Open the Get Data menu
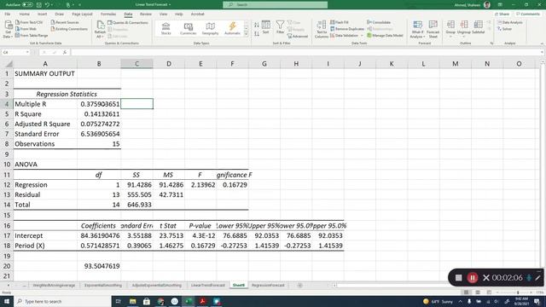 coord(8,29)
